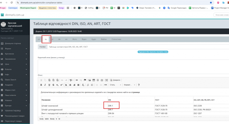Image resolution: width=229 pixels, height=124 pixels.
Task: Toggle superscript formatting
Action: pos(61,85)
